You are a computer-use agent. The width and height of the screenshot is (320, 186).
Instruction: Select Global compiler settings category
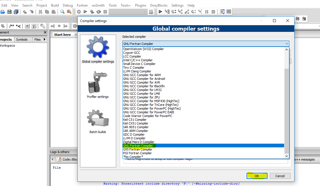[98, 50]
